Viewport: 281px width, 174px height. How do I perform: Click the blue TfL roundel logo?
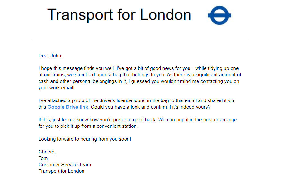pos(219,15)
